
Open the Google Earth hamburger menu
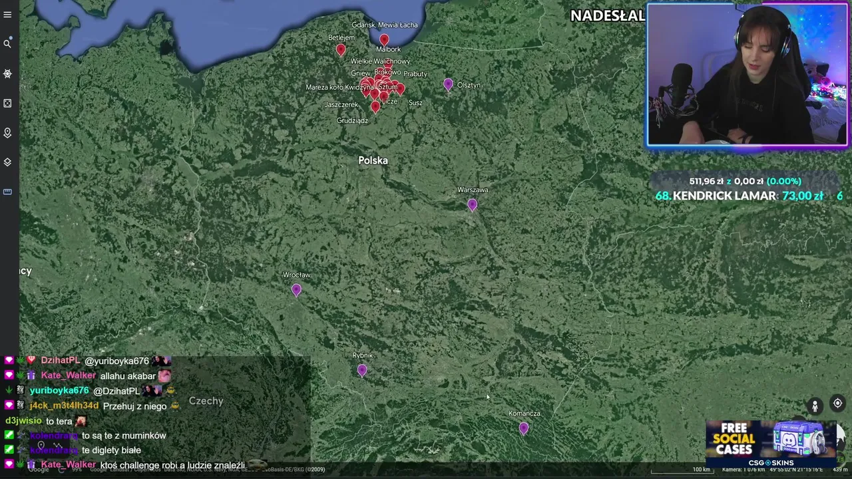(7, 15)
